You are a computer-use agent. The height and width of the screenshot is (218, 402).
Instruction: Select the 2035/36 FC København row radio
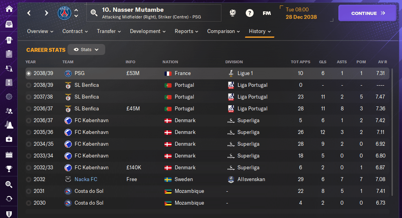(x=28, y=132)
